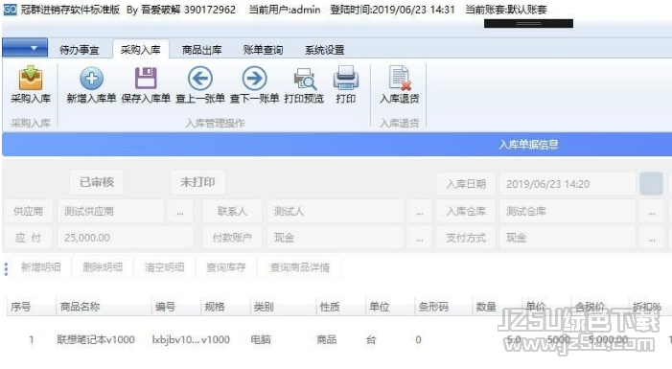Click the 未打印 status button

pos(197,182)
